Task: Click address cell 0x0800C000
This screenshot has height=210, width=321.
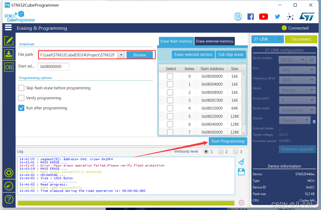Action: click(212, 100)
